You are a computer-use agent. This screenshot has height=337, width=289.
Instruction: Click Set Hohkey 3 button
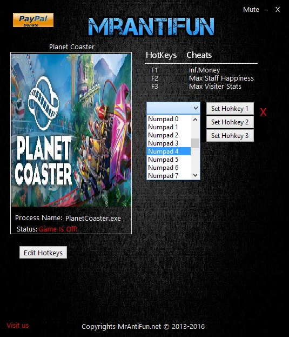[x=230, y=136]
